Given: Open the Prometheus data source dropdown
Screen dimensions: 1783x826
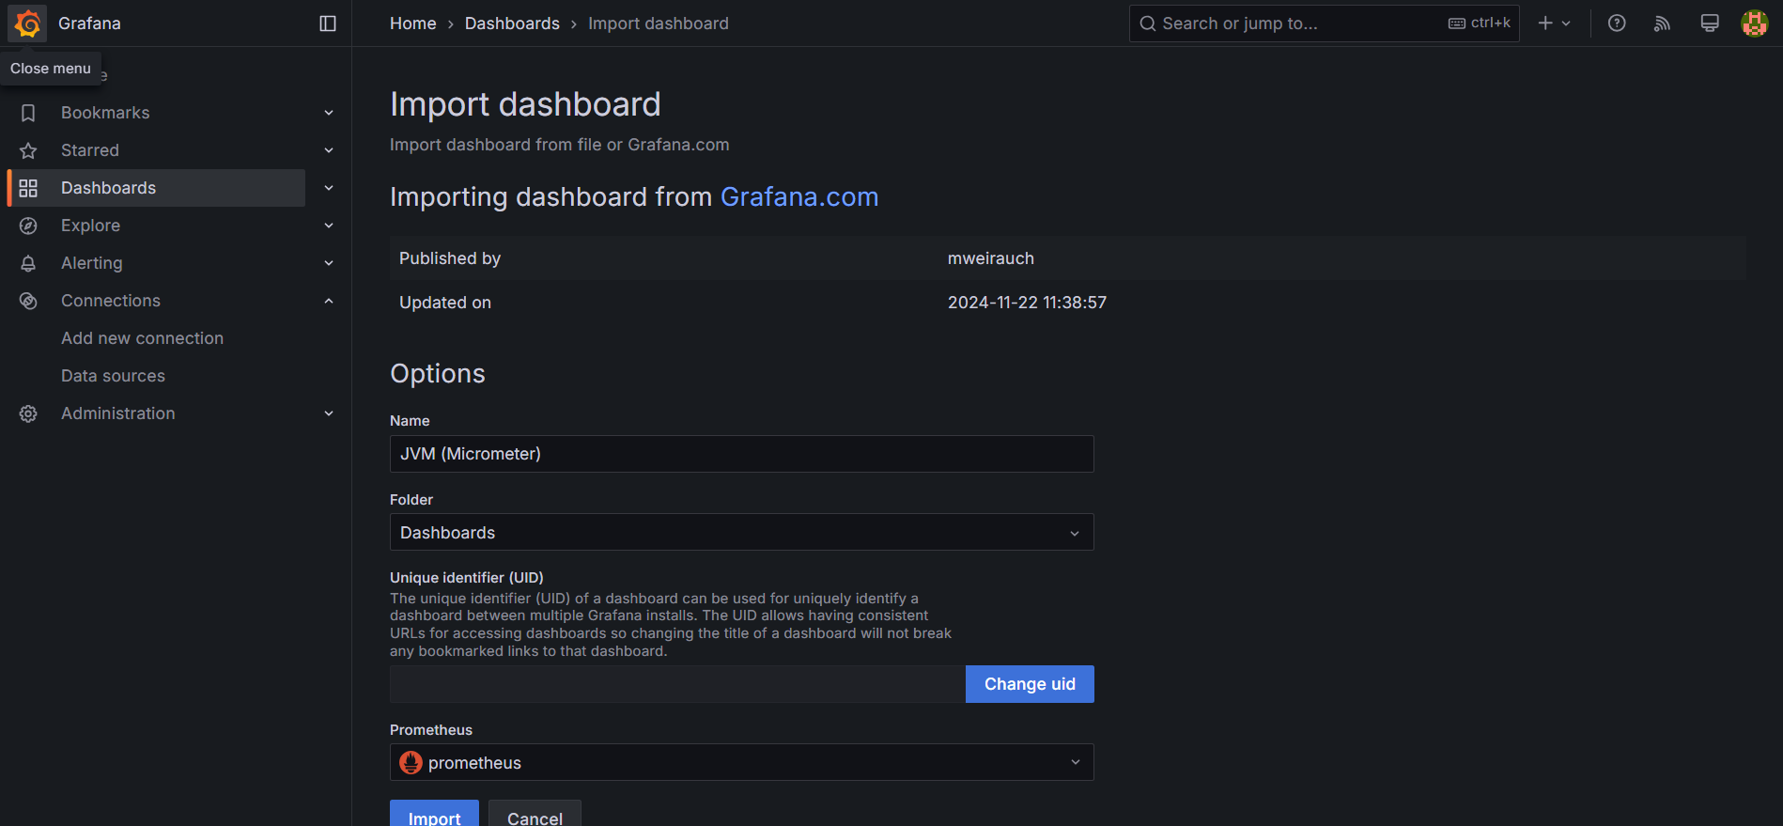Looking at the screenshot, I should [x=741, y=762].
